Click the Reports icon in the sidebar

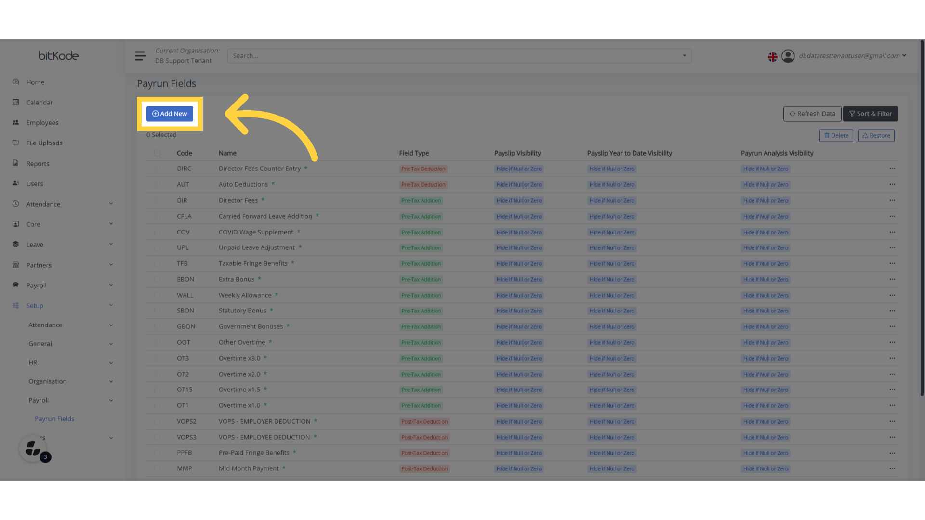[16, 163]
